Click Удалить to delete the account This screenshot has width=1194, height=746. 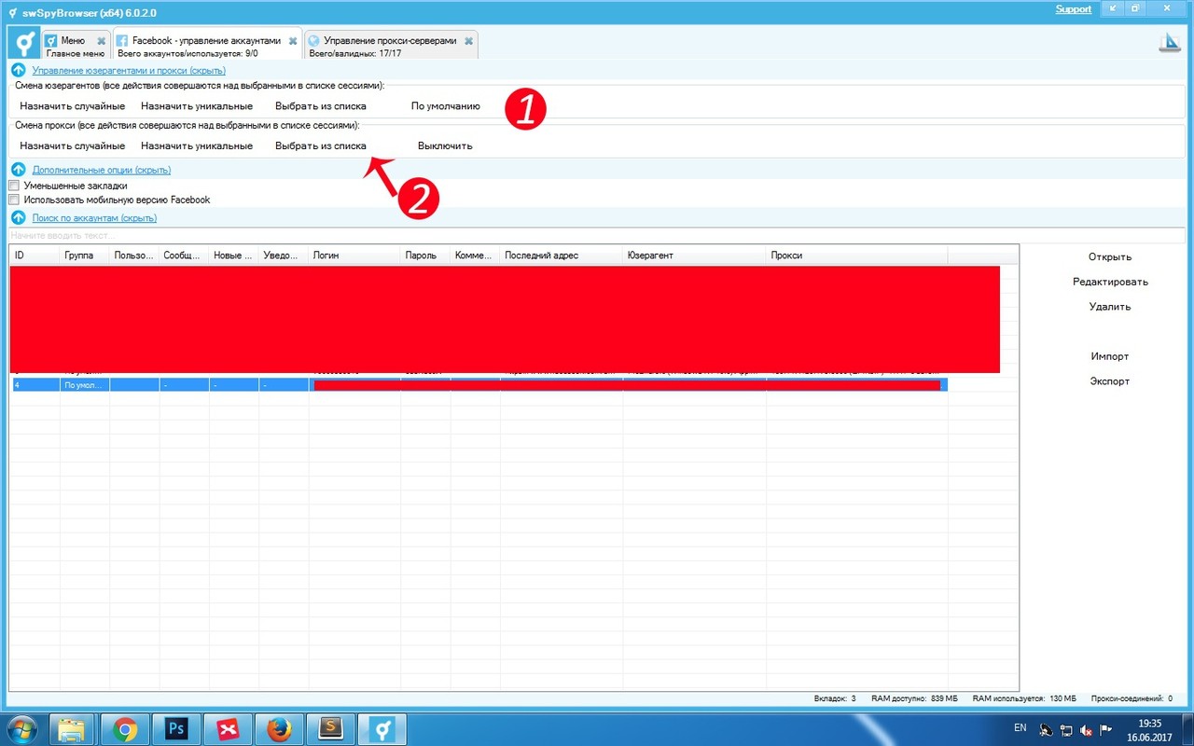1110,307
